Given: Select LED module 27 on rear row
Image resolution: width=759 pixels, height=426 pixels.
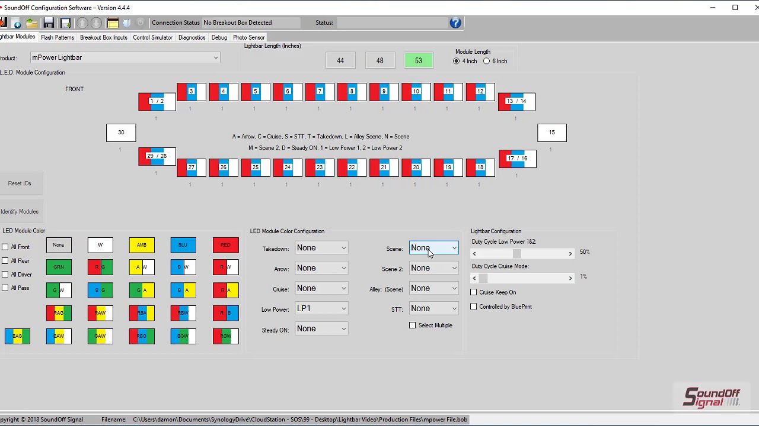Looking at the screenshot, I should click(x=191, y=167).
